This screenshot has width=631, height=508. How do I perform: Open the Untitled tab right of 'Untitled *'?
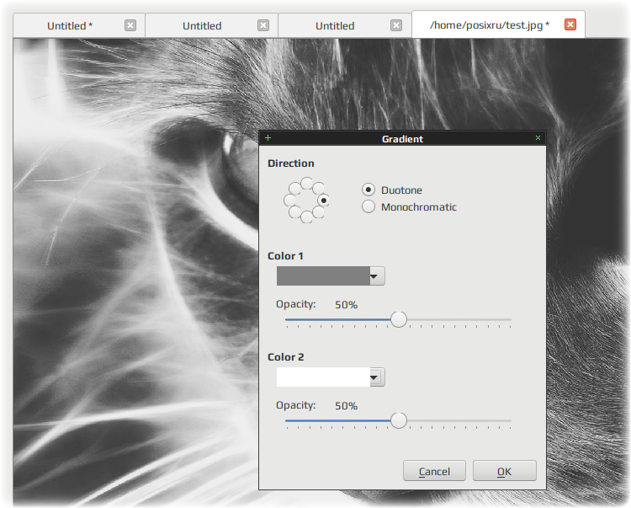coord(202,26)
